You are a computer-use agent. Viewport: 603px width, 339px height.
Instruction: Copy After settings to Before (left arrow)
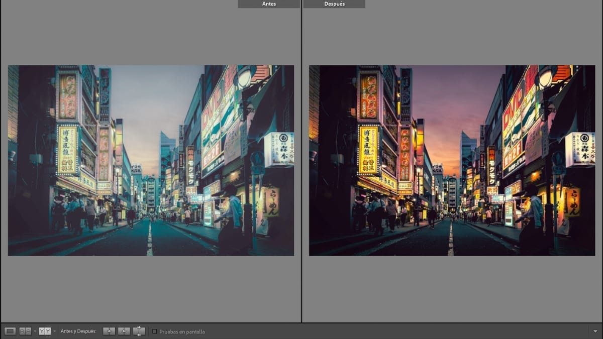click(x=124, y=331)
